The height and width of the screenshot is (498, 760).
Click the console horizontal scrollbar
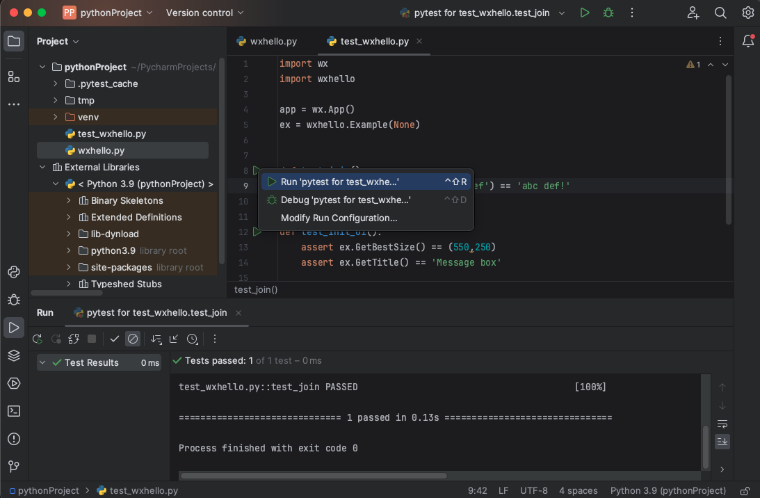click(313, 476)
